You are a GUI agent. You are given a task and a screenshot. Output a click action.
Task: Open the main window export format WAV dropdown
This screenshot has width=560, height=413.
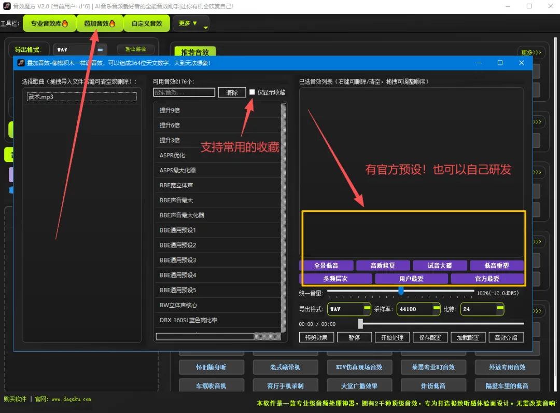[80, 50]
